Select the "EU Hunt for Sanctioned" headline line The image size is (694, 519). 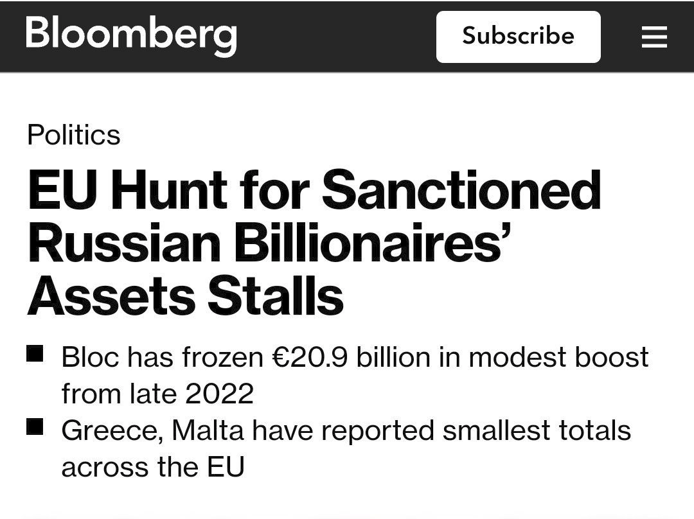point(314,191)
